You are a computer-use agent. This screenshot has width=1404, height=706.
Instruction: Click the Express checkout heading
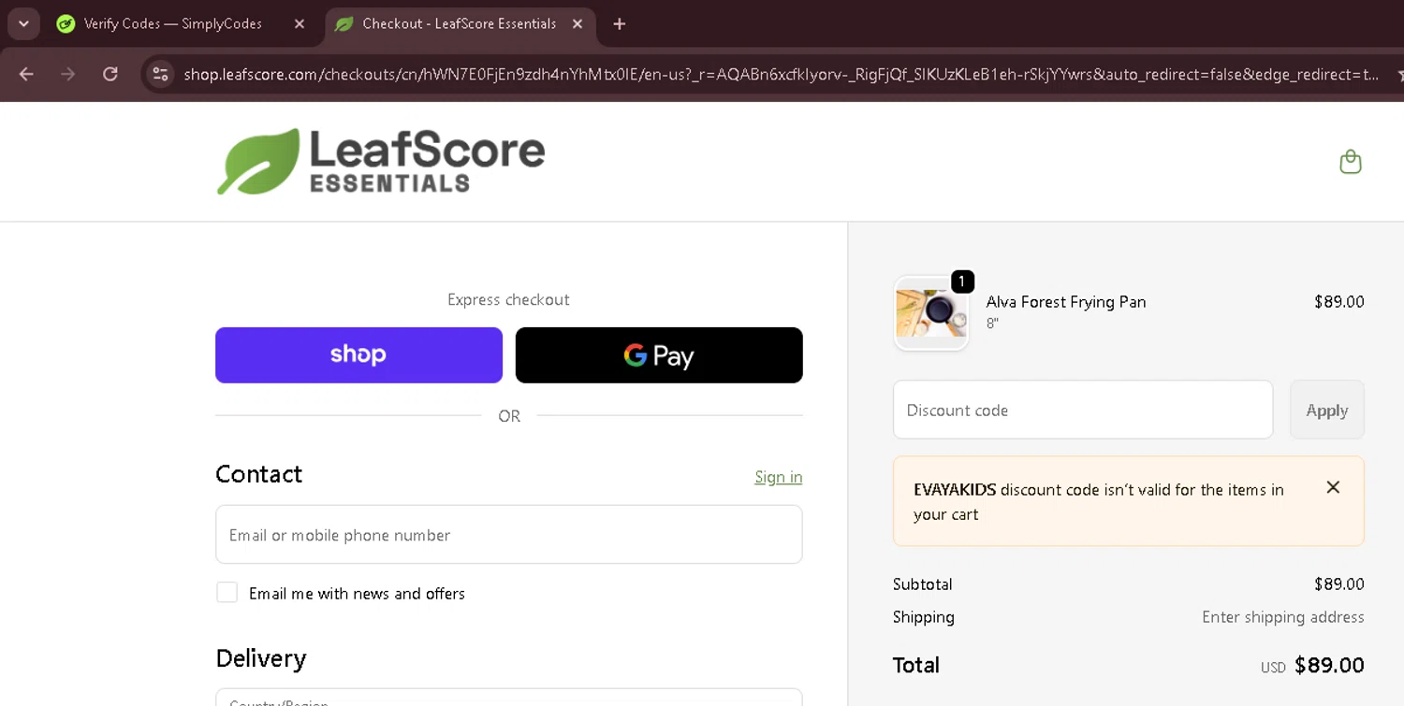508,299
